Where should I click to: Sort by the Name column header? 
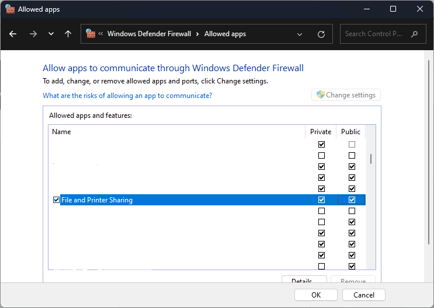pyautogui.click(x=176, y=132)
